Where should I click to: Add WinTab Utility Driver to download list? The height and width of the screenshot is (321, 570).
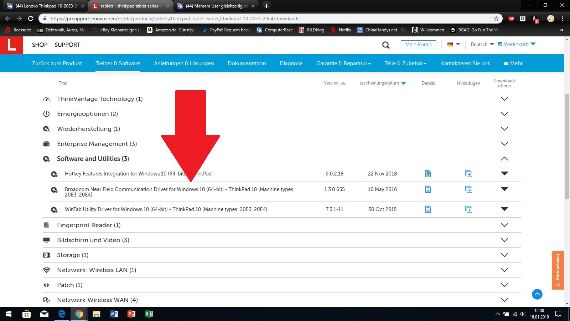coord(468,209)
